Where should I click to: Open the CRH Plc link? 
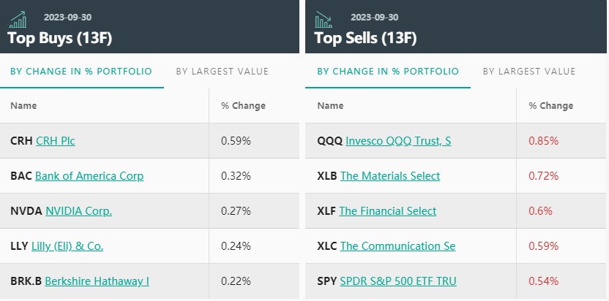(55, 141)
